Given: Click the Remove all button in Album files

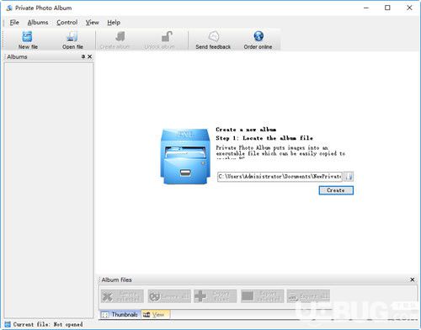Looking at the screenshot, I should [169, 296].
